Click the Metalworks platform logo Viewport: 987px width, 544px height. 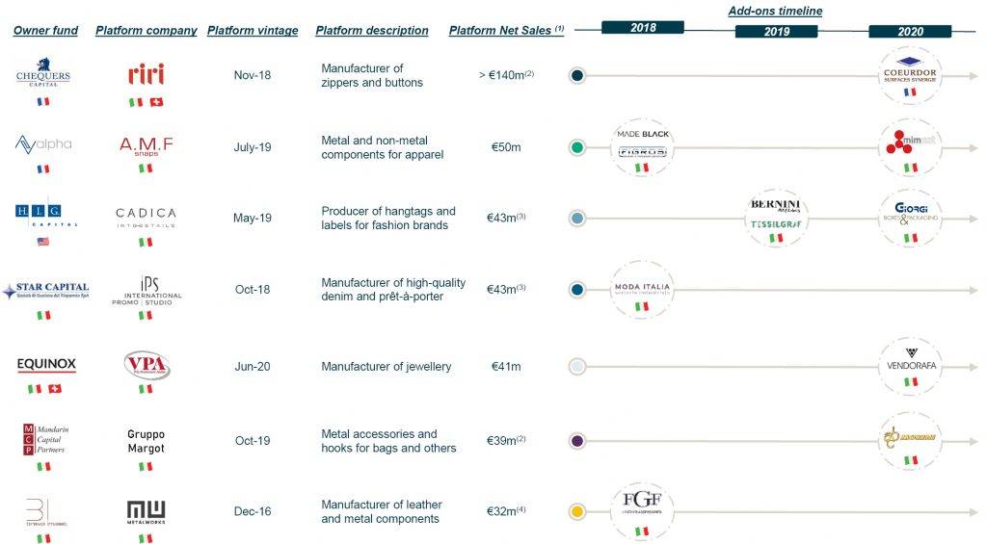[x=146, y=510]
